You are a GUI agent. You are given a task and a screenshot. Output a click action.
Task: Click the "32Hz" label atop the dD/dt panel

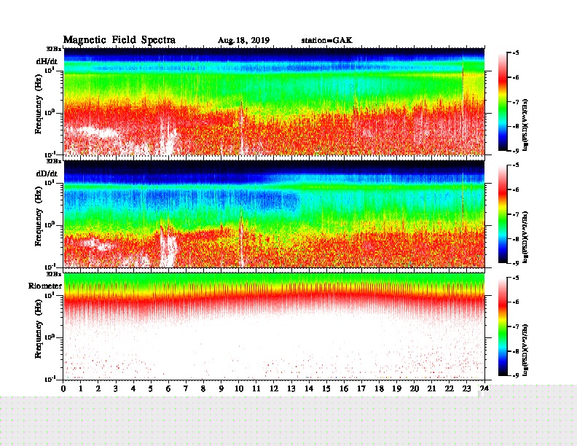click(x=54, y=161)
